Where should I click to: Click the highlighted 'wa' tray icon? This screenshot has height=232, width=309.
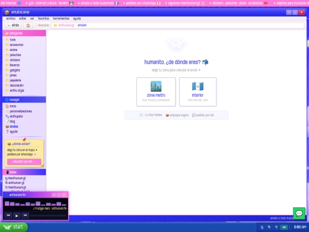click(284, 227)
